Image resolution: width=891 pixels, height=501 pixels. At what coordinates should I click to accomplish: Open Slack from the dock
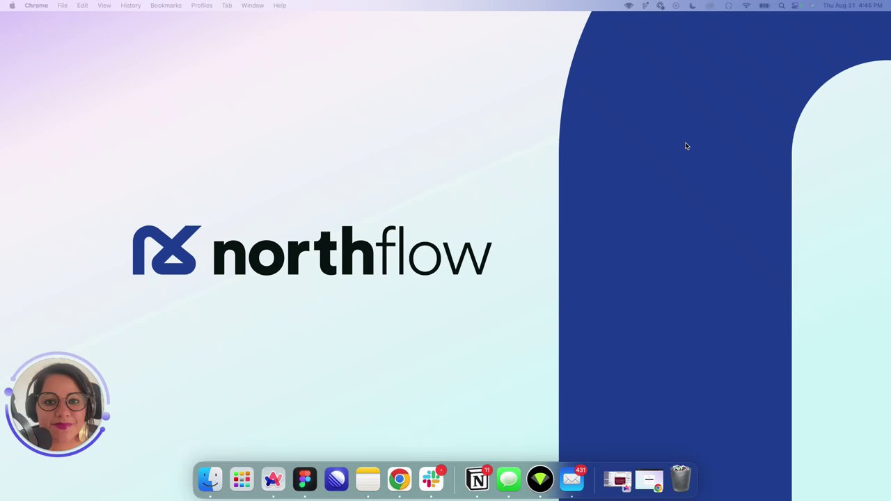pos(431,479)
